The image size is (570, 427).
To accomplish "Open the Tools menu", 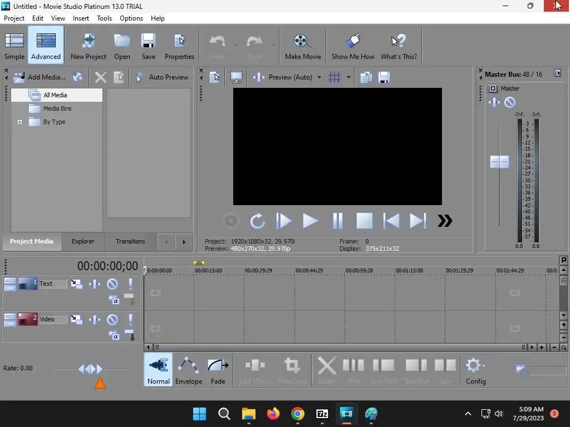I will pos(104,18).
